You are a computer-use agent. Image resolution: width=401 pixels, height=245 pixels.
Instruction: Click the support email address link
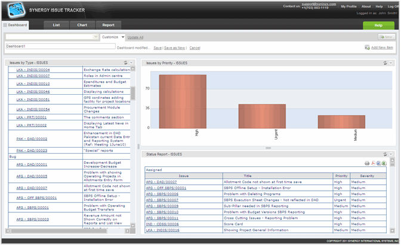coord(319,4)
